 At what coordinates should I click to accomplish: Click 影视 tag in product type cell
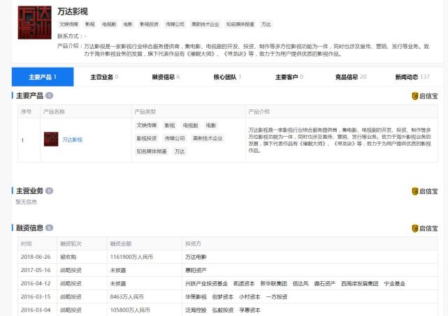[170, 125]
